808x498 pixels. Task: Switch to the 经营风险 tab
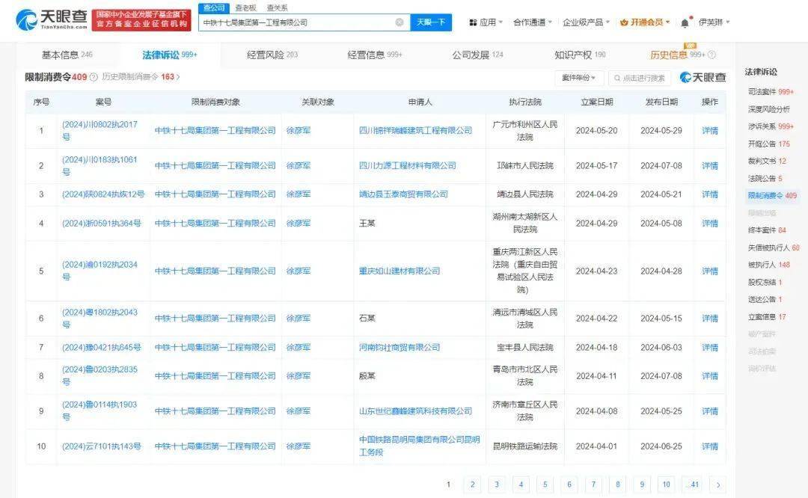click(272, 55)
